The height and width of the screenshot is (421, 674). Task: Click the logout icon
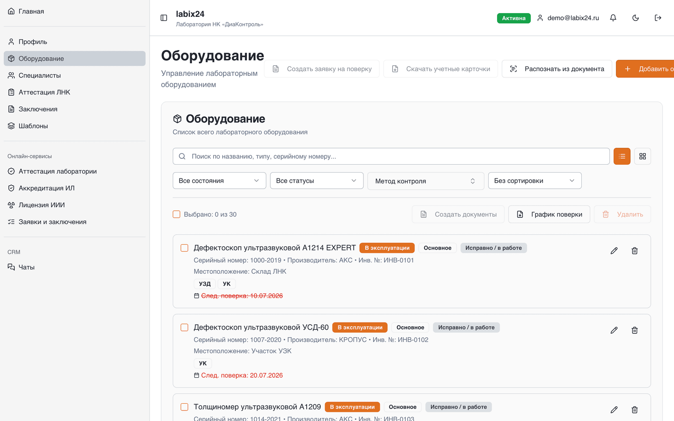click(x=658, y=18)
